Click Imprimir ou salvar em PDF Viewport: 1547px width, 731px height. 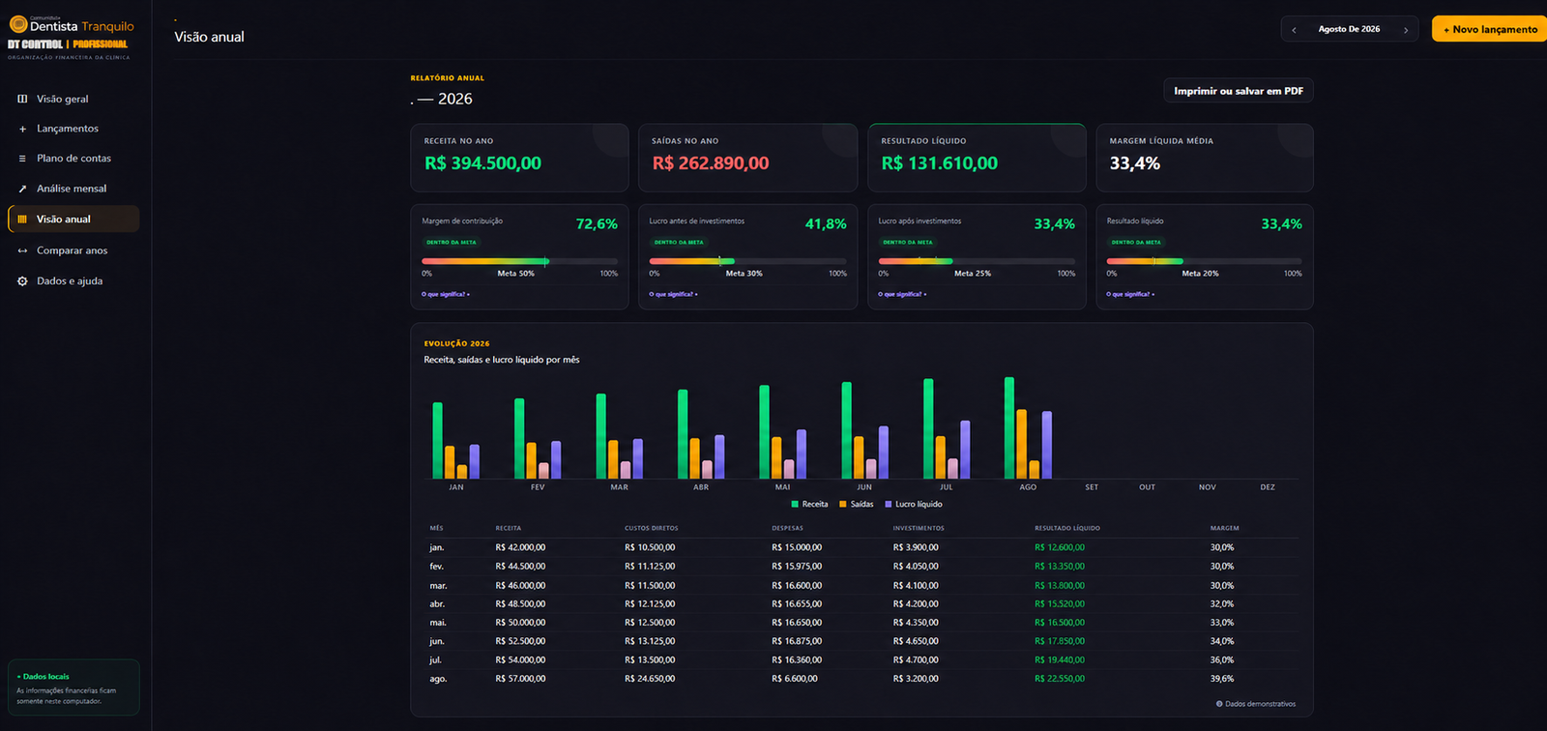[x=1239, y=91]
